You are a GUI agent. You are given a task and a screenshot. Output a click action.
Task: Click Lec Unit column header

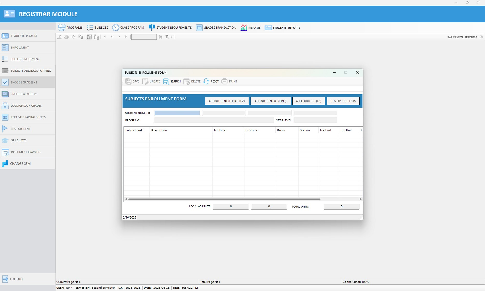[329, 130]
